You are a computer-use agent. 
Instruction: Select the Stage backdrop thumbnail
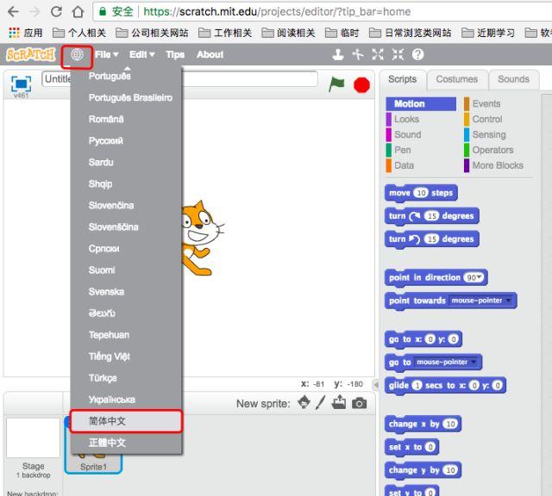[33, 437]
